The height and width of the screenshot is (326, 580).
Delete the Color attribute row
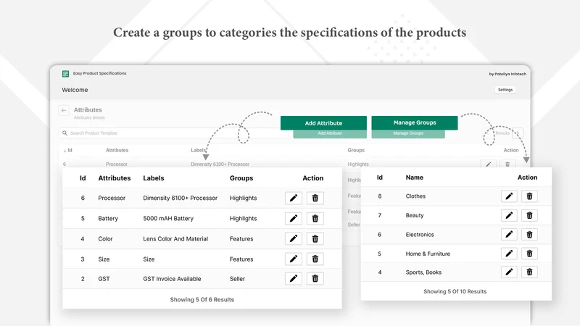click(x=315, y=239)
